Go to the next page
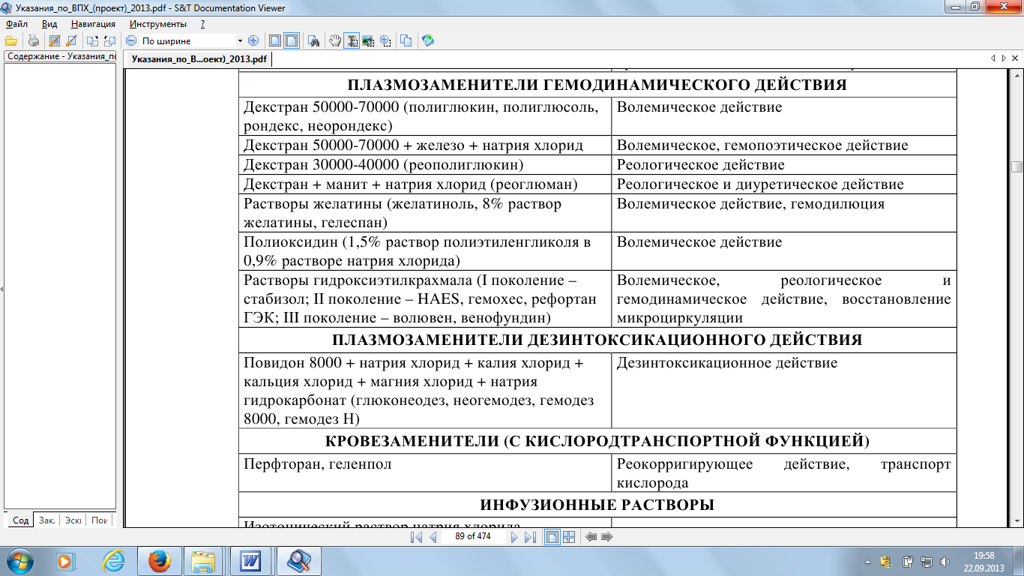This screenshot has height=576, width=1024. pyautogui.click(x=514, y=537)
